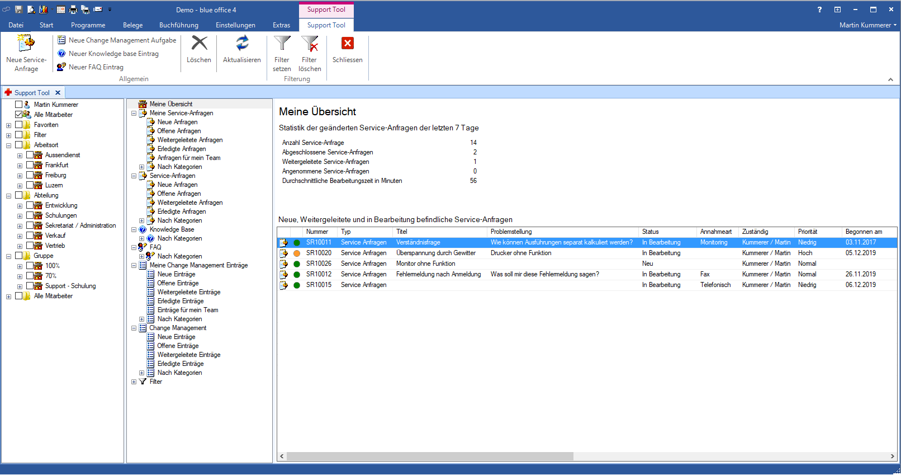Click the Filter setzen funnel icon
This screenshot has height=475, width=901.
point(282,43)
